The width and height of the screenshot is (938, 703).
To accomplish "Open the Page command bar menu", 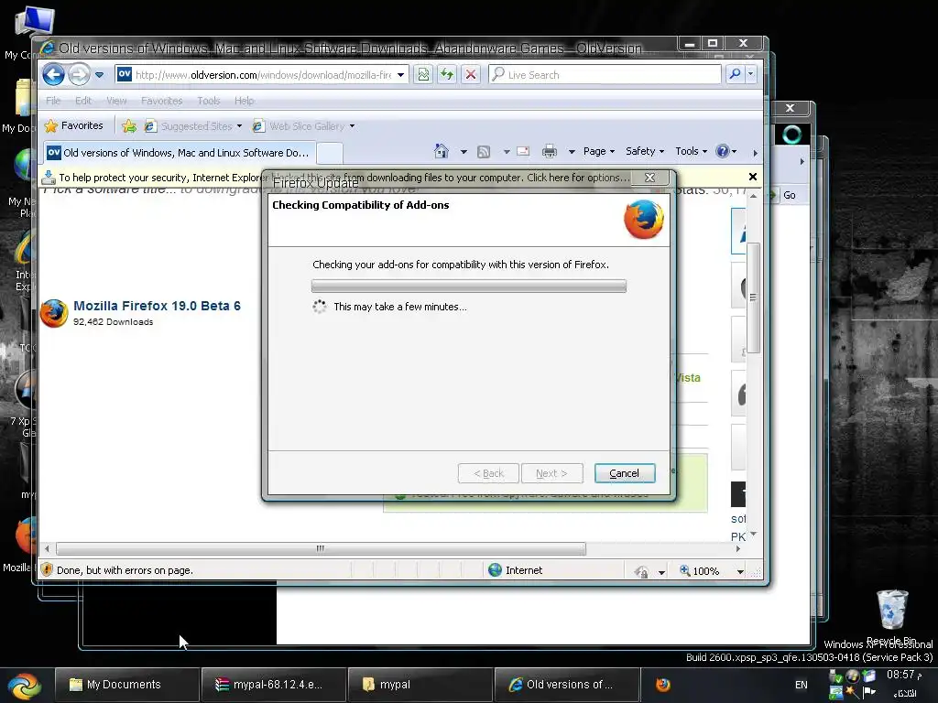I will tap(599, 151).
